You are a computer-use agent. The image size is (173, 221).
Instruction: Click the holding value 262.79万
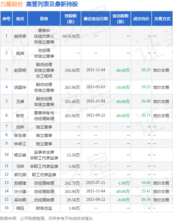(72, 183)
